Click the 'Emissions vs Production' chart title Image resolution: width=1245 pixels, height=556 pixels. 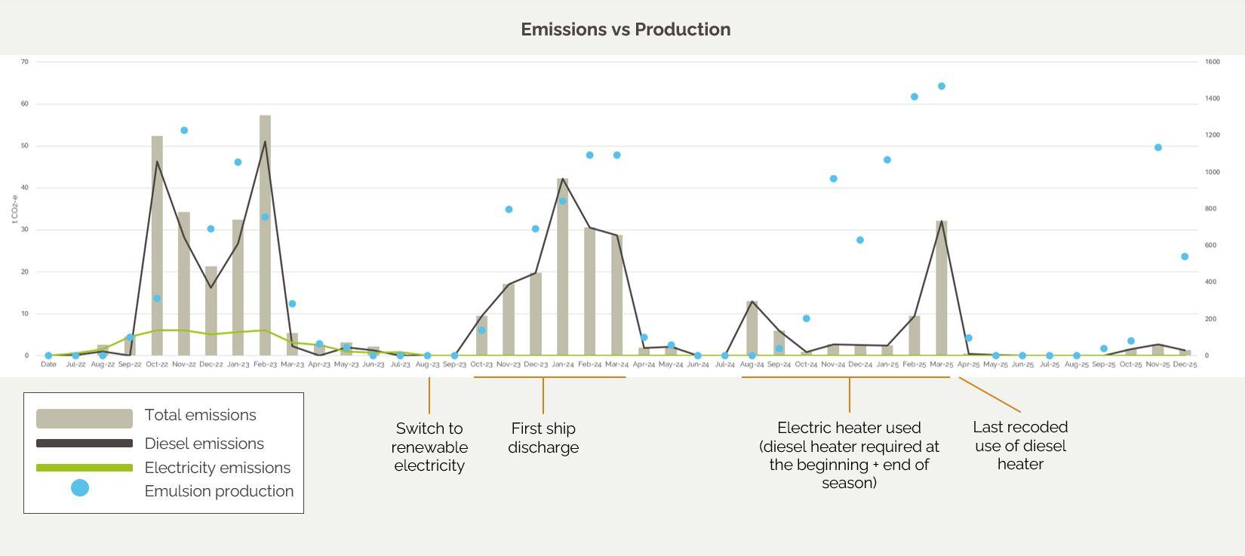coord(626,29)
